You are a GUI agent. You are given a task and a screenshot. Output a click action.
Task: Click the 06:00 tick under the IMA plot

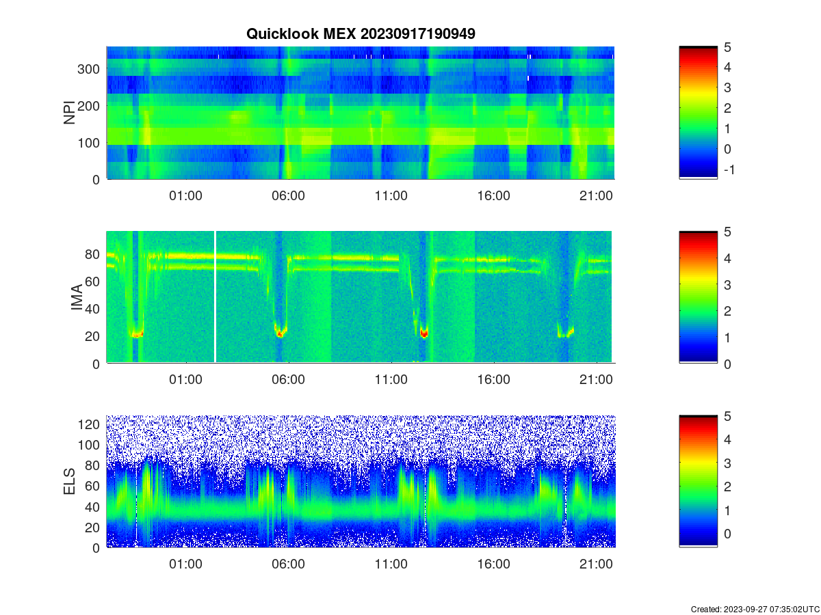point(288,380)
